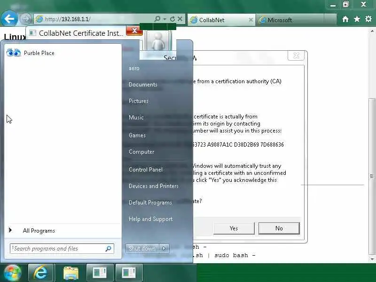The width and height of the screenshot is (376, 282).
Task: Click the page scroll up arrow
Action: pyautogui.click(x=372, y=31)
